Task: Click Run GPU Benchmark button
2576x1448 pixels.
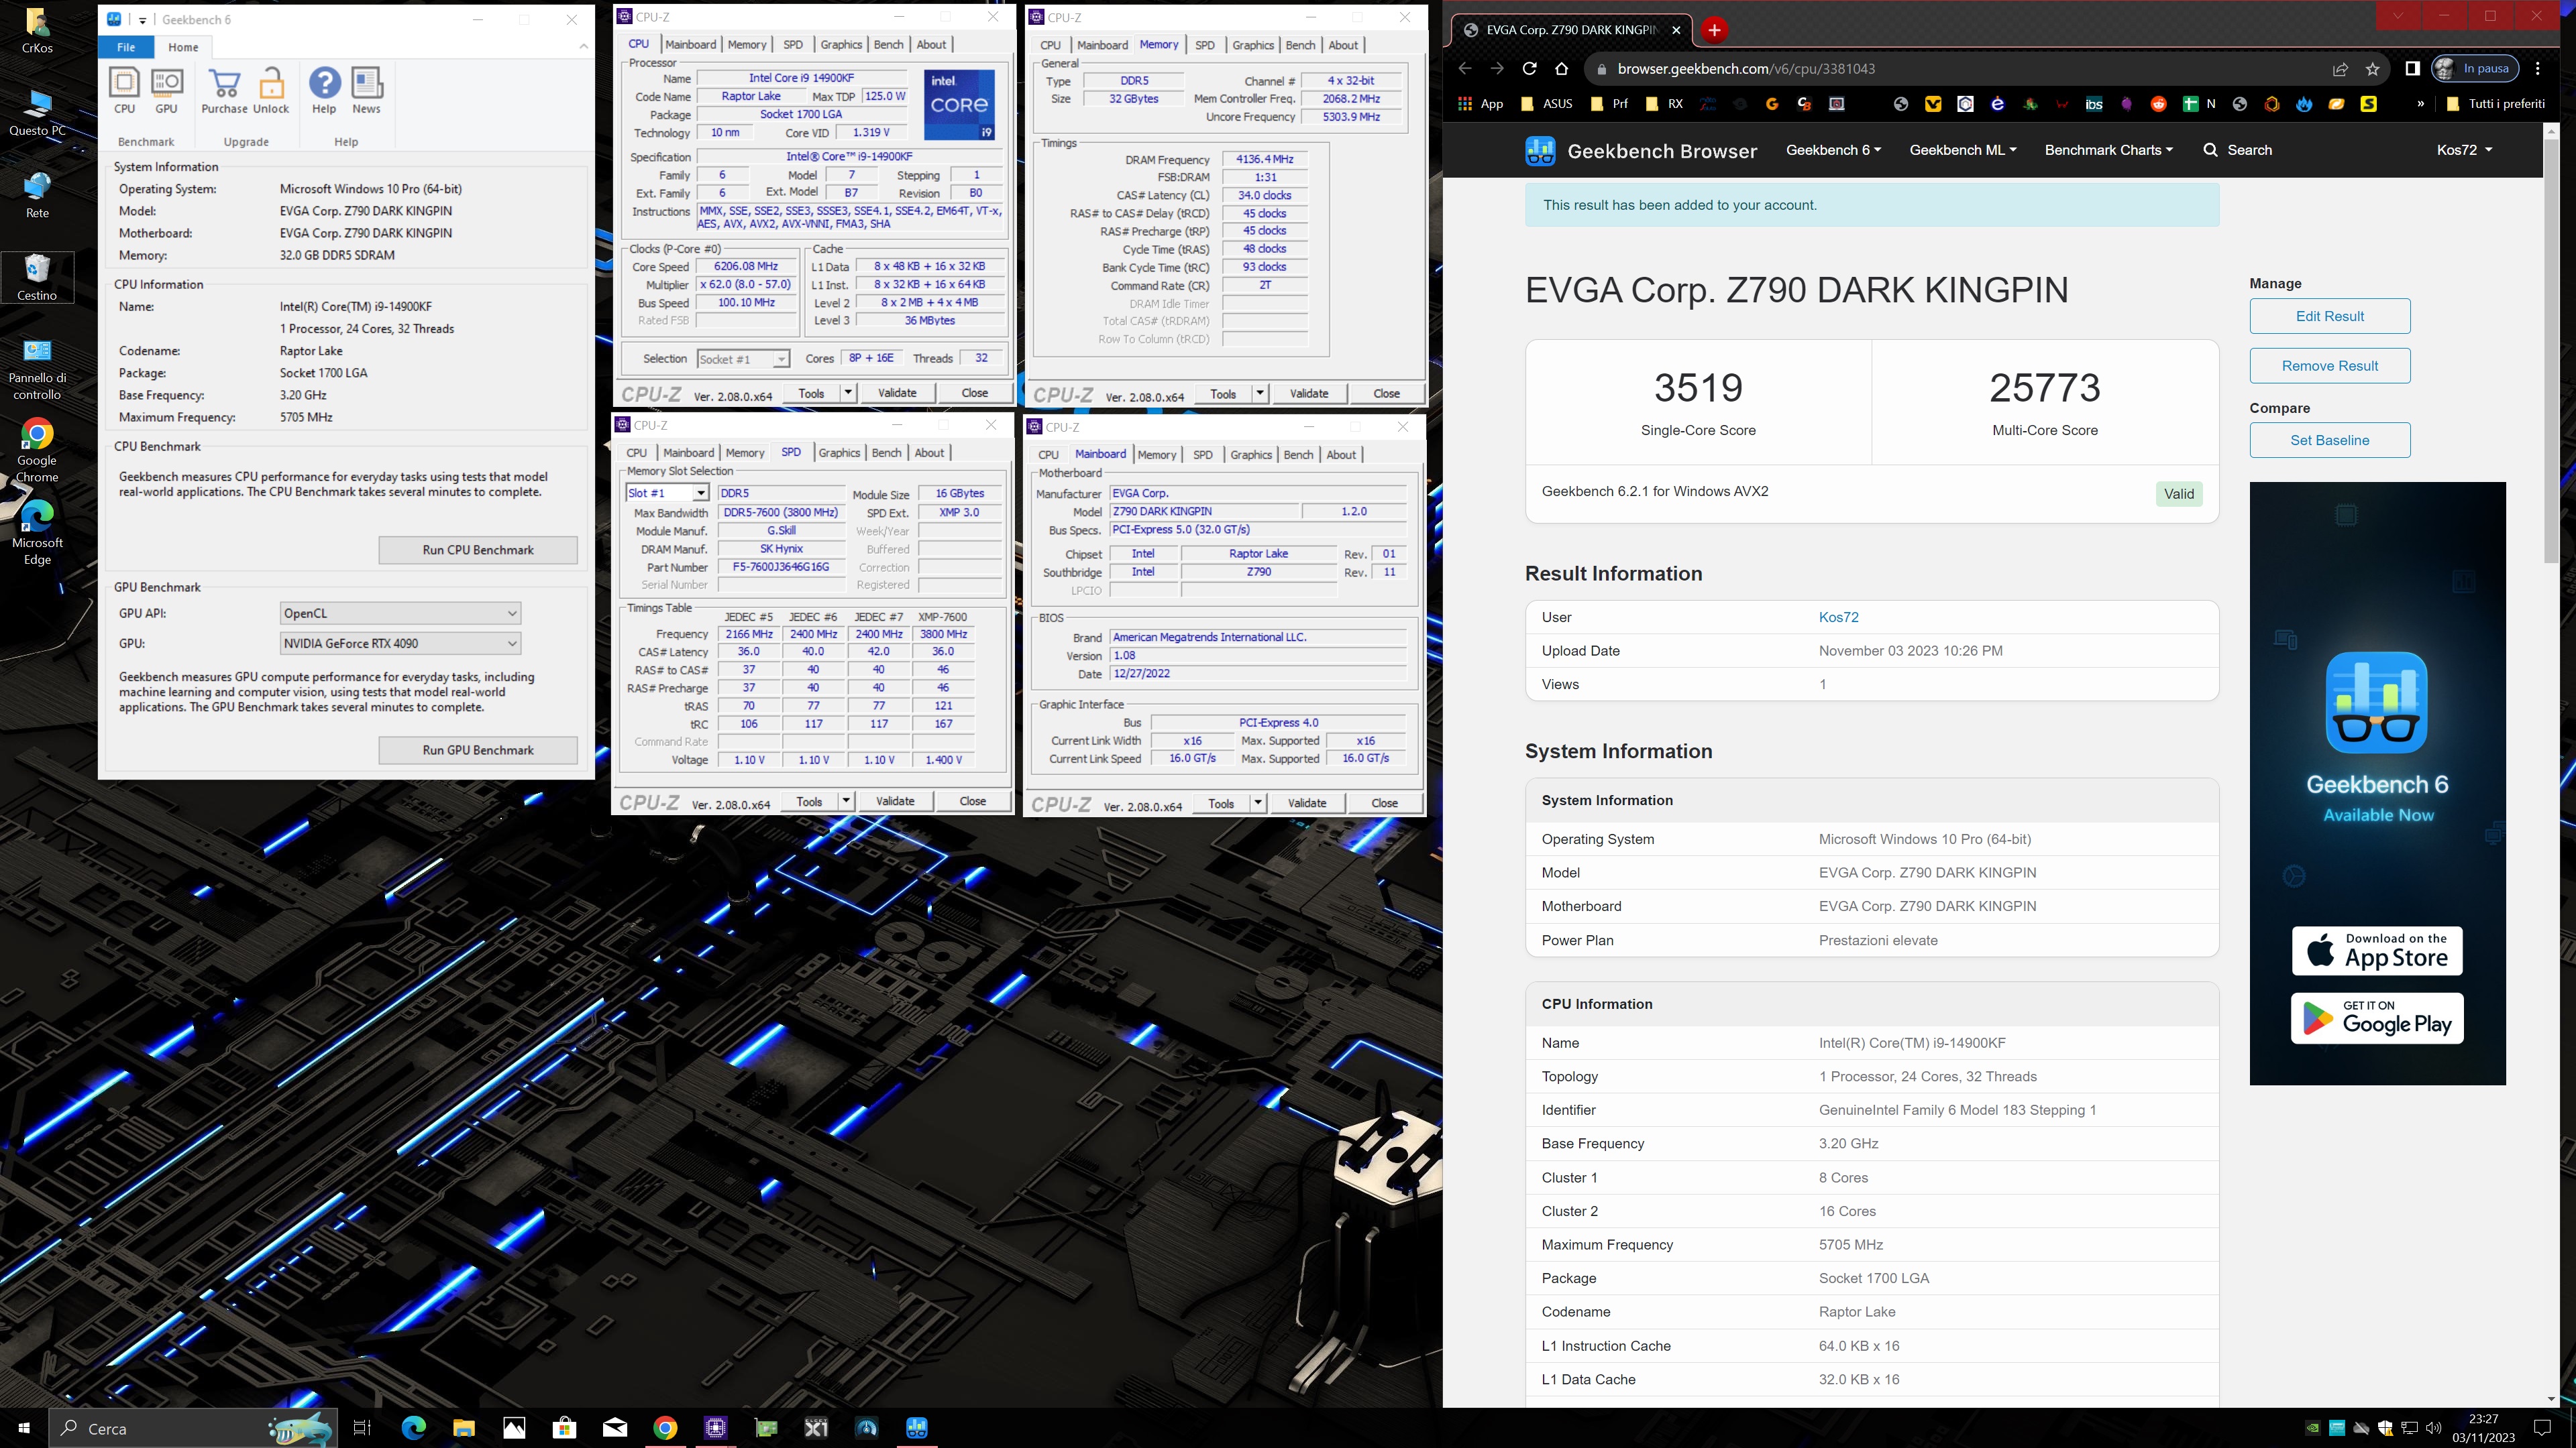Action: click(x=478, y=751)
